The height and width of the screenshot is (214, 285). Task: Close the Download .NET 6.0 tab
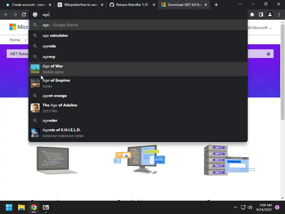click(x=206, y=5)
